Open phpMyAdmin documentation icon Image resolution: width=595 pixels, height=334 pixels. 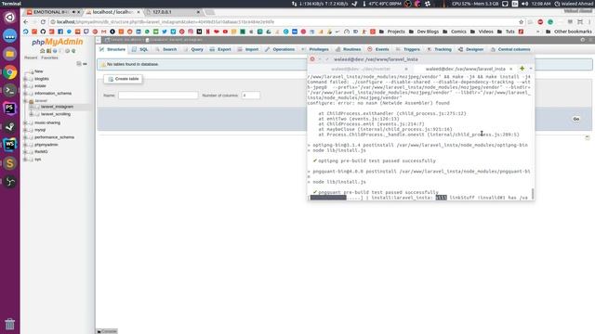[x=55, y=51]
